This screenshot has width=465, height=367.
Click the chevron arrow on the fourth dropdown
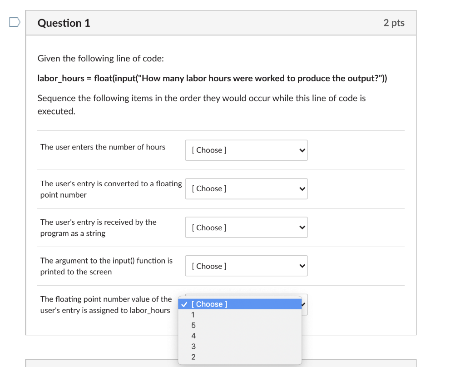point(302,266)
